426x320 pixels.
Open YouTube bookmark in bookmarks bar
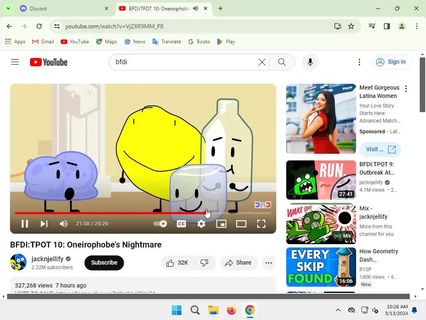pos(75,42)
